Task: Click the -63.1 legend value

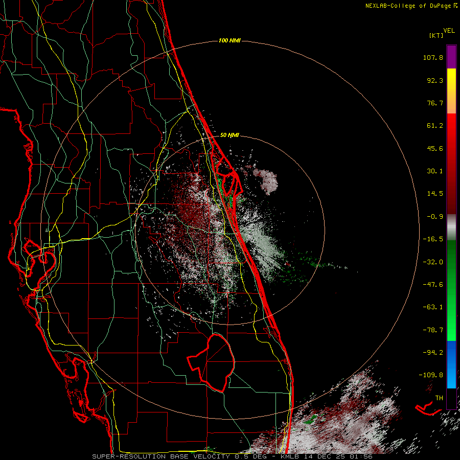Action: 433,307
